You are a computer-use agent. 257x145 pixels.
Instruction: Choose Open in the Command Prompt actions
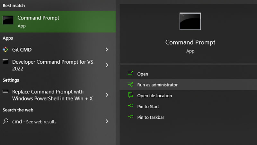tap(188, 74)
